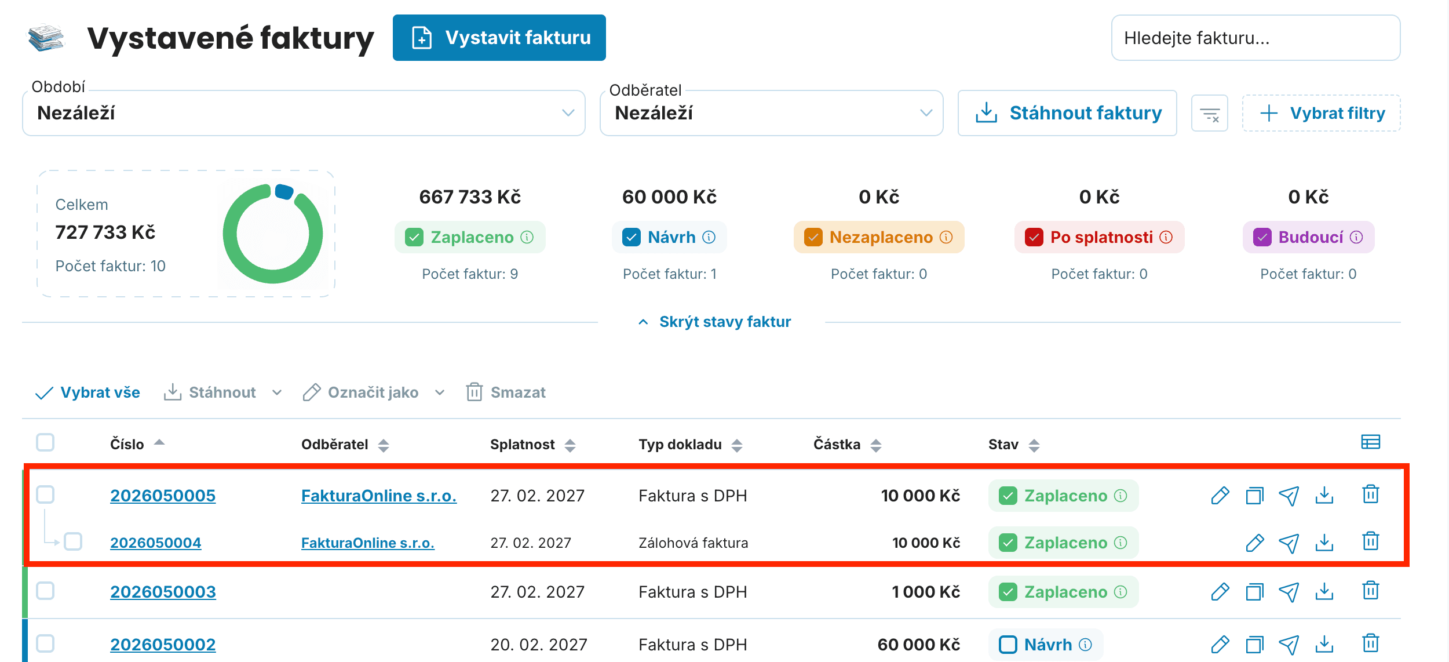
Task: Sort table by Typ dokladu column
Action: 691,445
